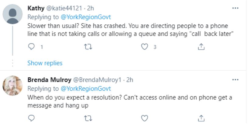Click Brenda Mulroy's profile photo

coord(12,86)
